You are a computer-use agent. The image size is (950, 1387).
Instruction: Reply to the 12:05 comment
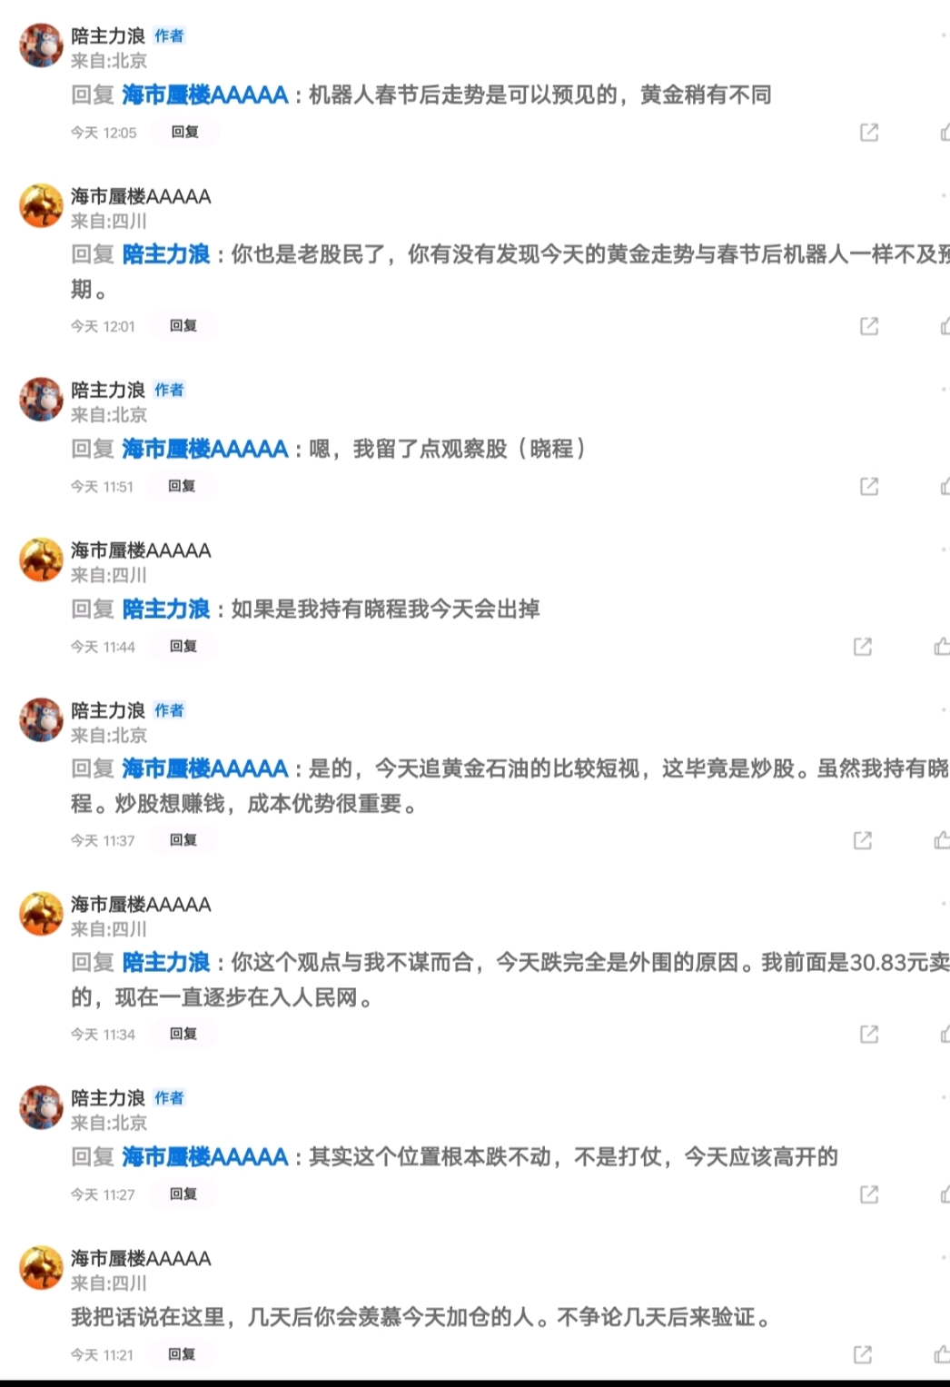click(x=185, y=133)
